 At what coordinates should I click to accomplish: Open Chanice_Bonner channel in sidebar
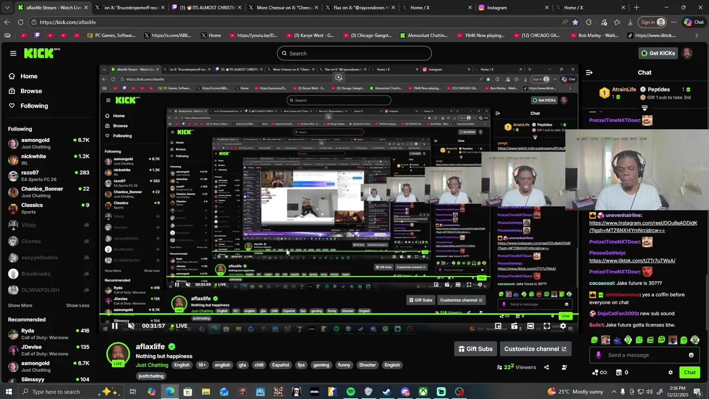click(48, 192)
